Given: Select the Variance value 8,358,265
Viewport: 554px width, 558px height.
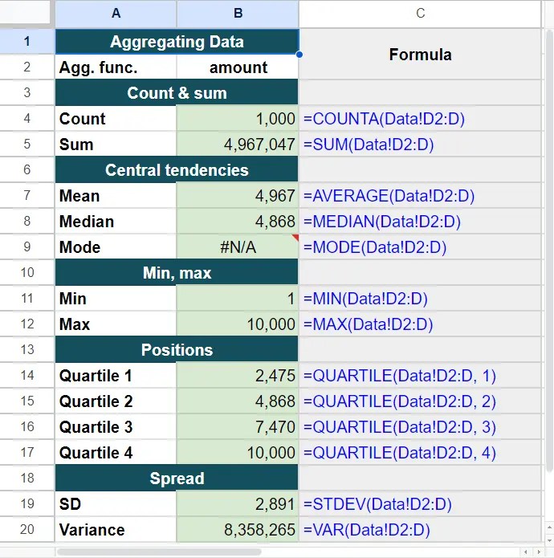Looking at the screenshot, I should coord(238,530).
